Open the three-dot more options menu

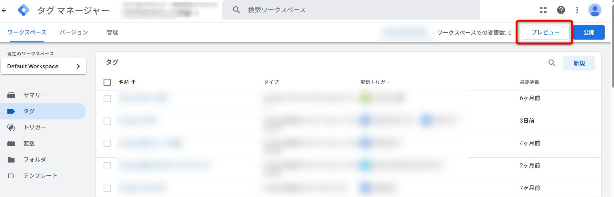[x=577, y=10]
